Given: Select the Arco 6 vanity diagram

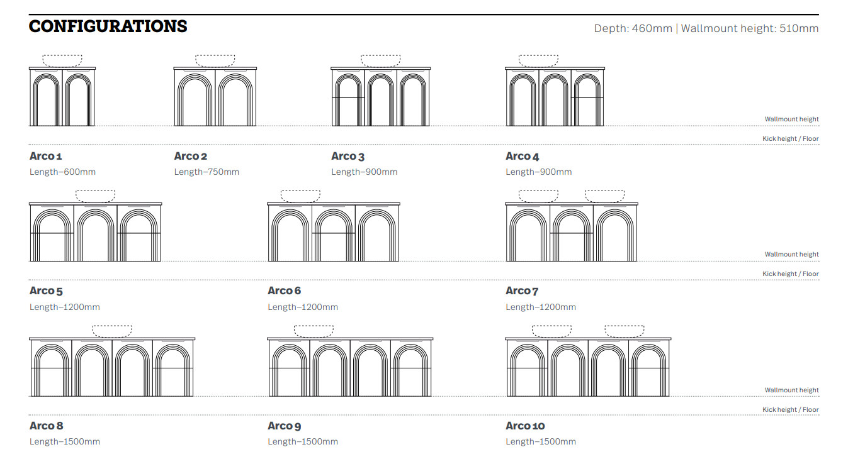Looking at the screenshot, I should 333,233.
